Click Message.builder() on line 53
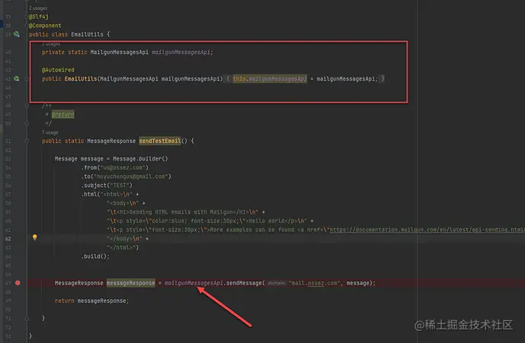Screen dimensions: 525x343 click(x=140, y=159)
